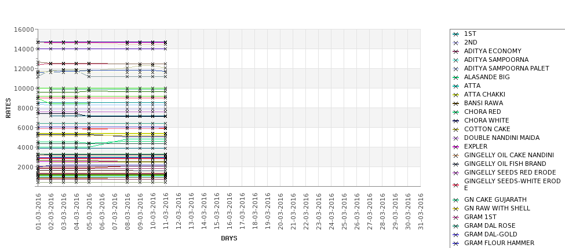This screenshot has height=248, width=565.
Task: Click GRAM DAL-GOLD legend label
Action: coord(490,234)
